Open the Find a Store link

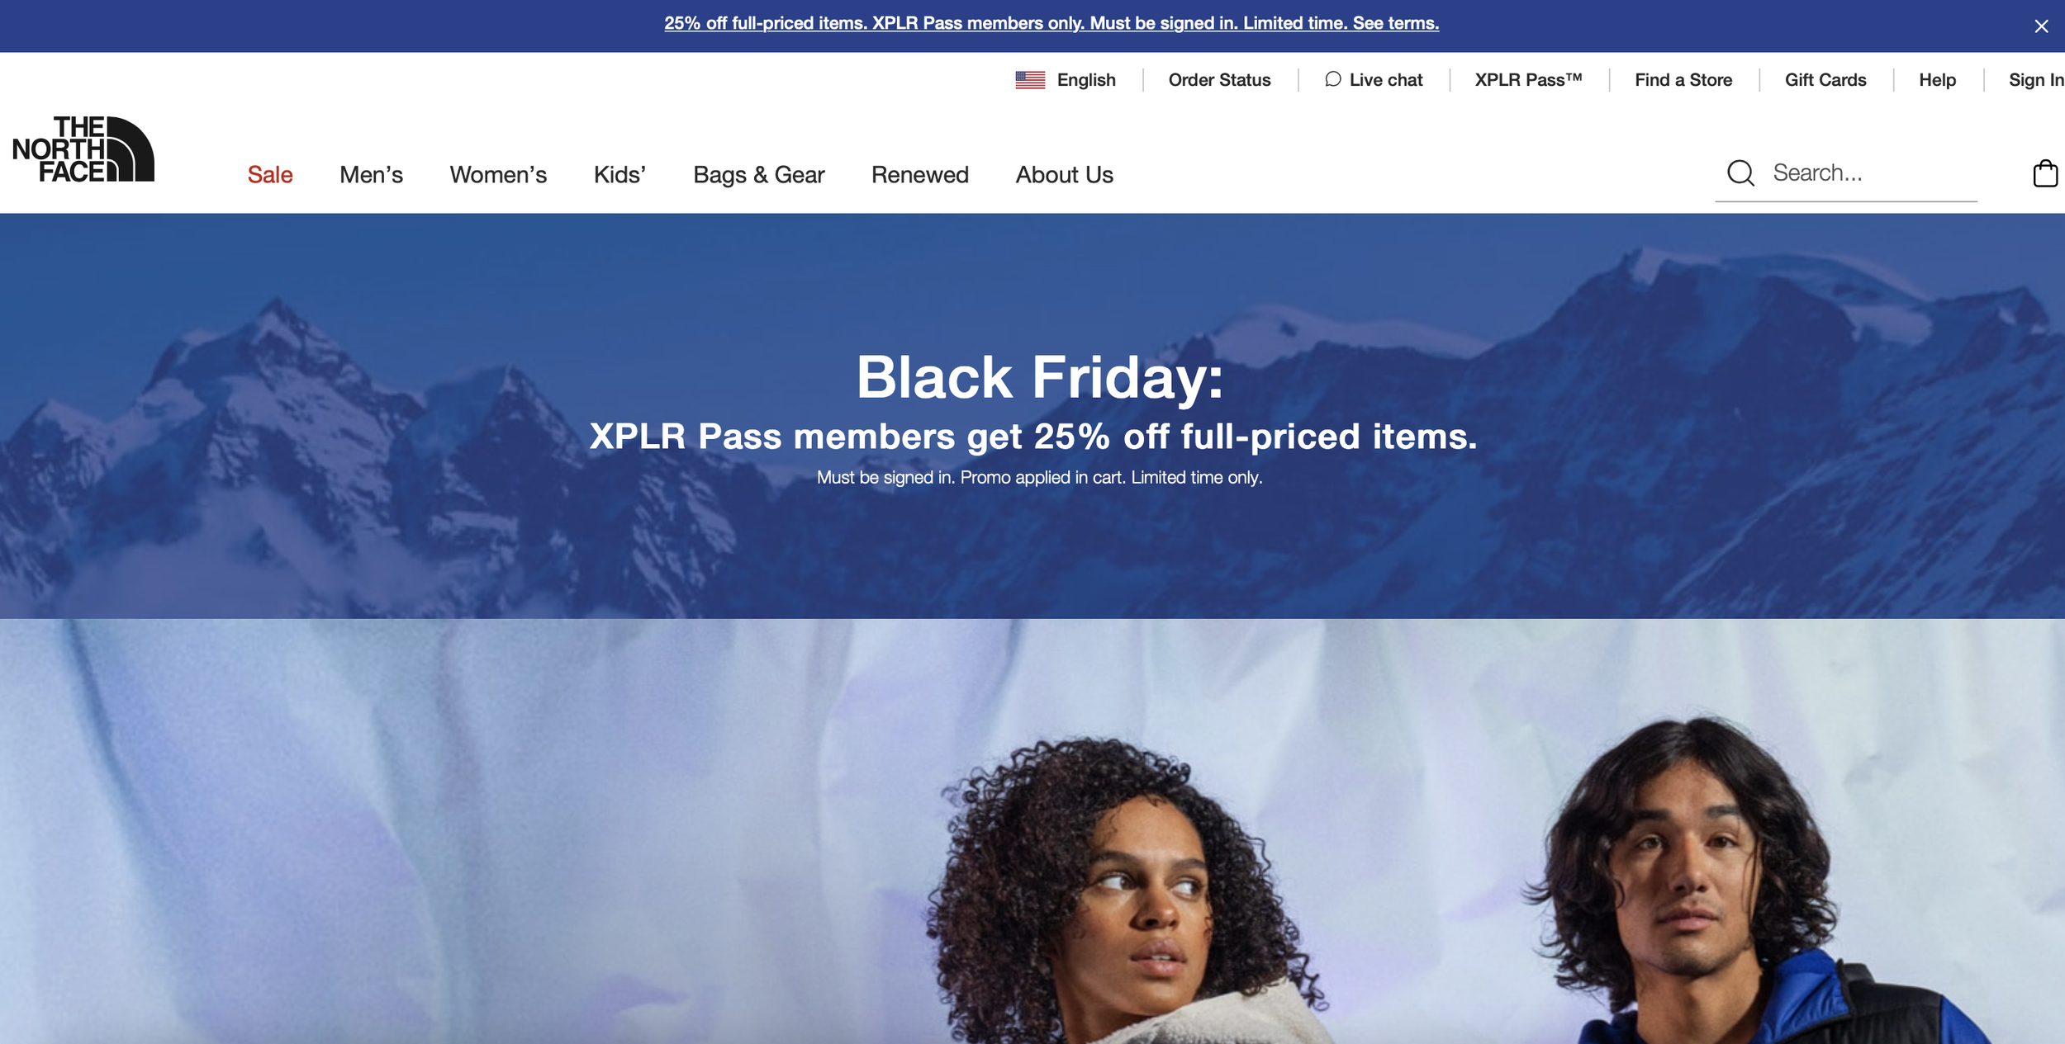pyautogui.click(x=1683, y=80)
